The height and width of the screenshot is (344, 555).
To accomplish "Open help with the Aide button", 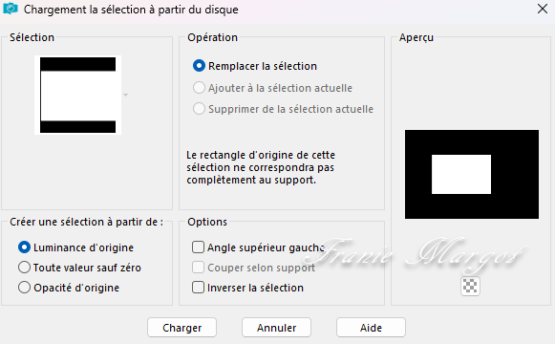I will pyautogui.click(x=371, y=328).
